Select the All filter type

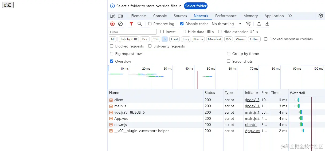[113, 39]
